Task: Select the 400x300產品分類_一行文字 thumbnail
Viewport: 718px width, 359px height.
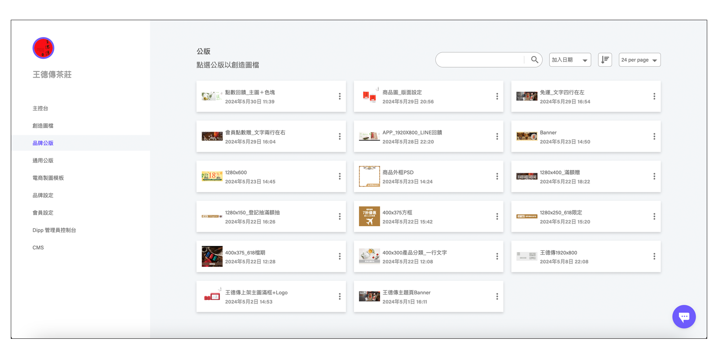Action: tap(369, 256)
